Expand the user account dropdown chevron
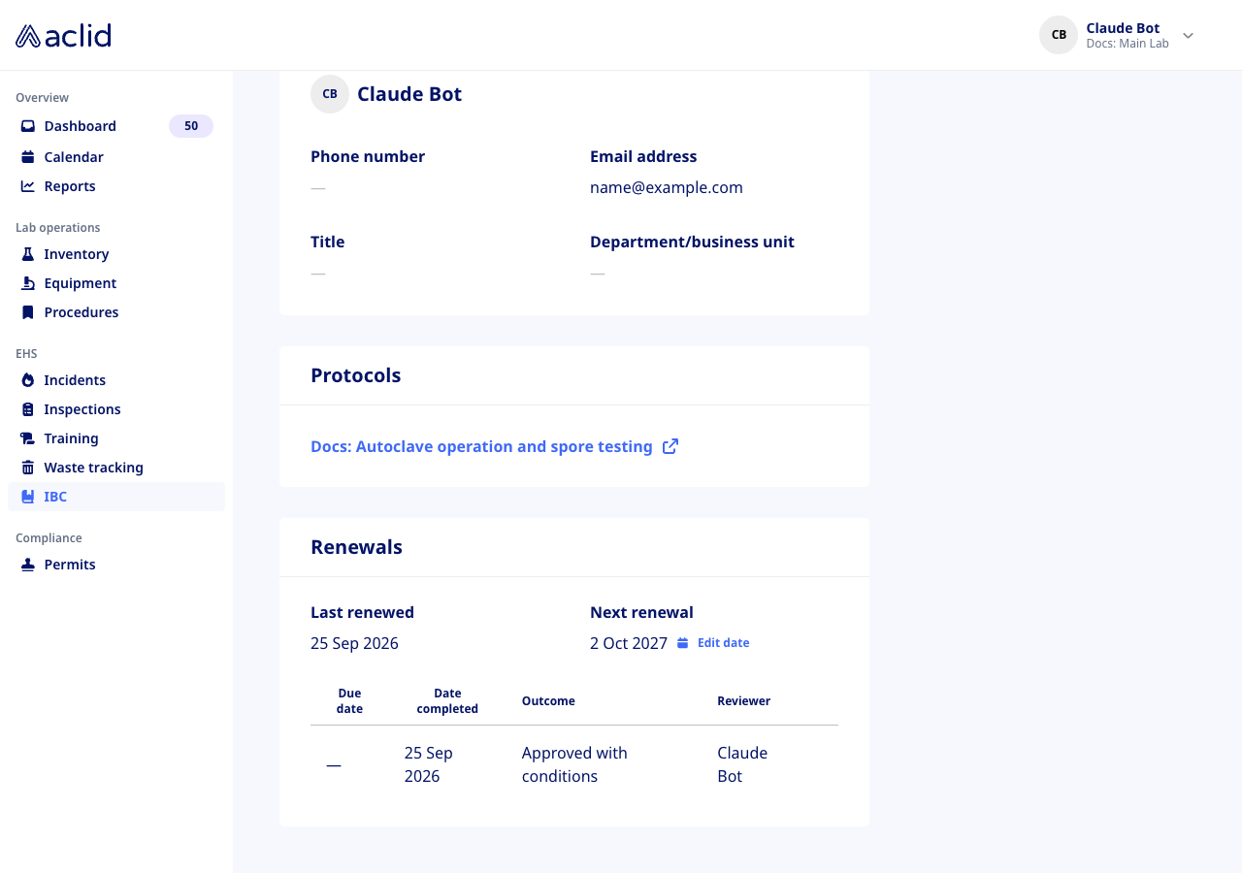The width and height of the screenshot is (1242, 873). (x=1188, y=36)
